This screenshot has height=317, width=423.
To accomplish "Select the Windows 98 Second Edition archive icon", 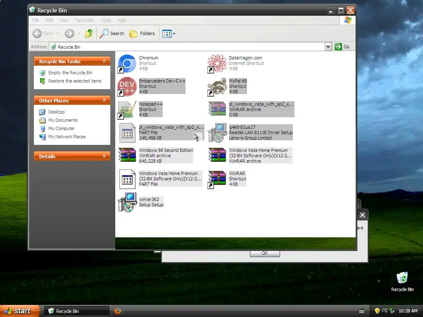I will coord(127,155).
